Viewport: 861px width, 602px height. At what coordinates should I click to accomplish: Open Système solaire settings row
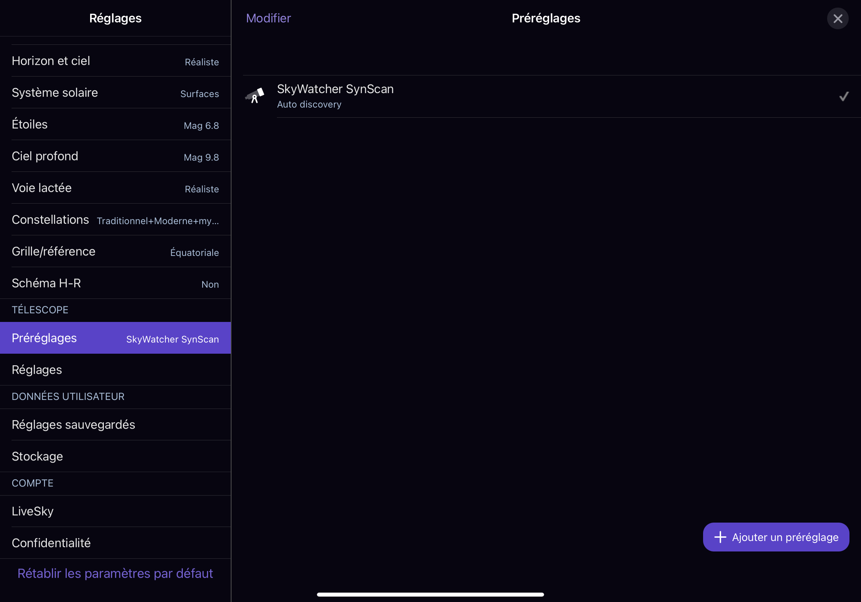coord(115,93)
